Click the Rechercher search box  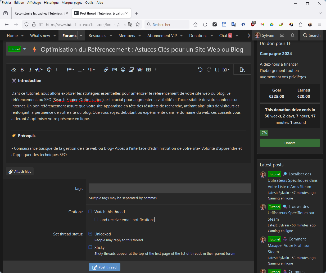167,24
